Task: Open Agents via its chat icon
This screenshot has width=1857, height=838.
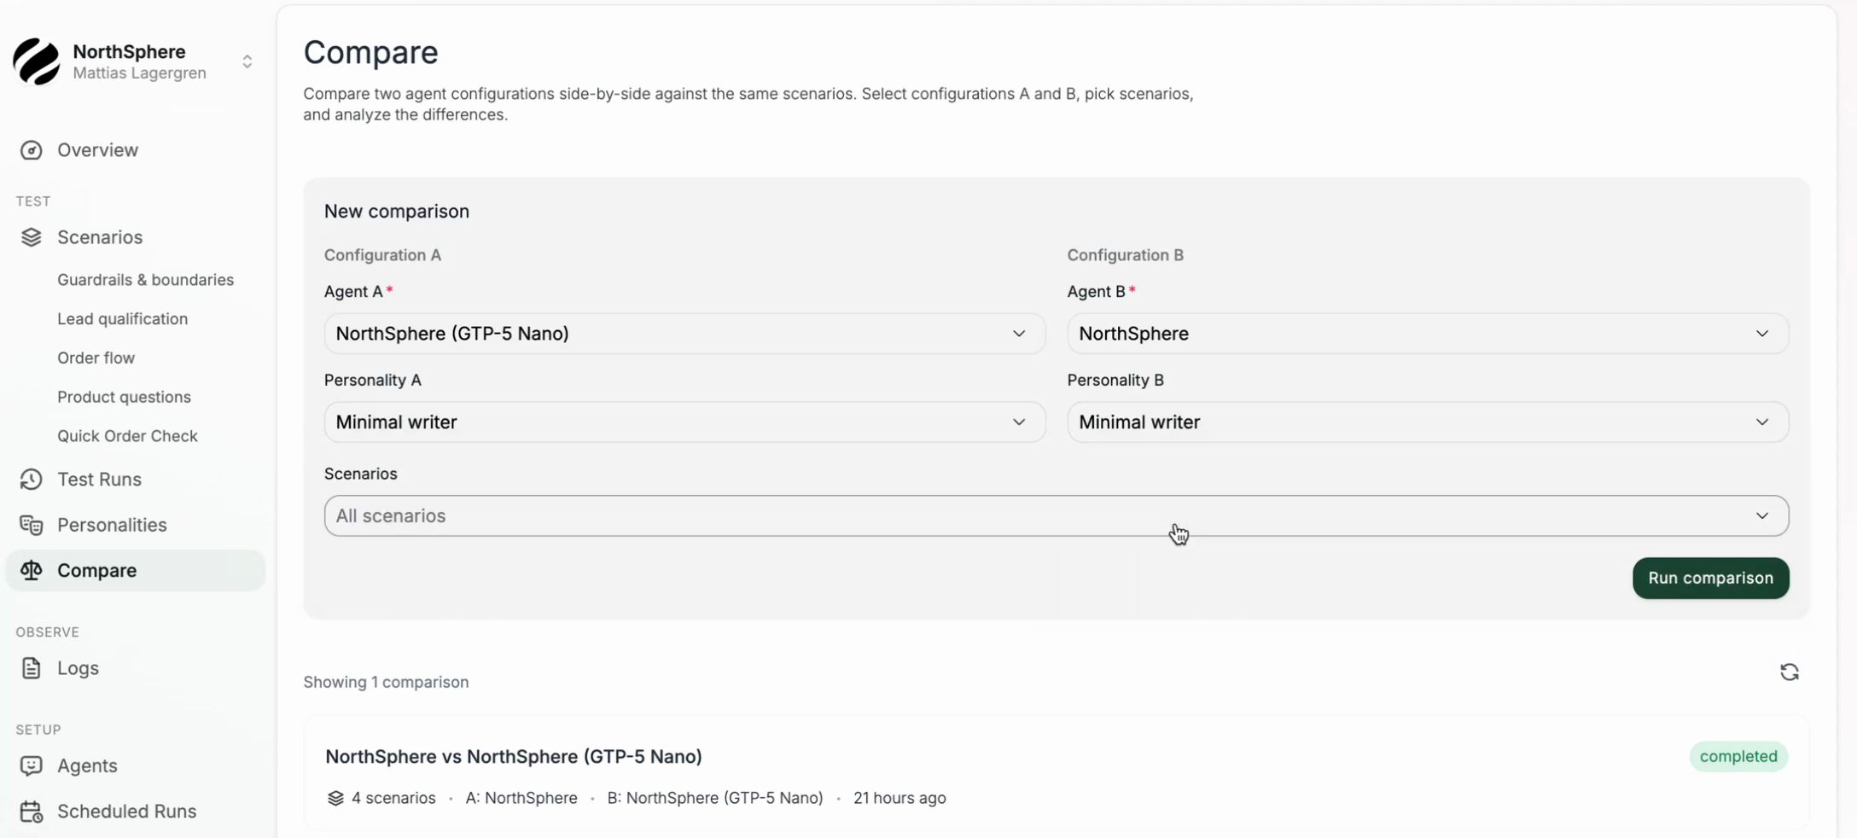Action: coord(31,765)
